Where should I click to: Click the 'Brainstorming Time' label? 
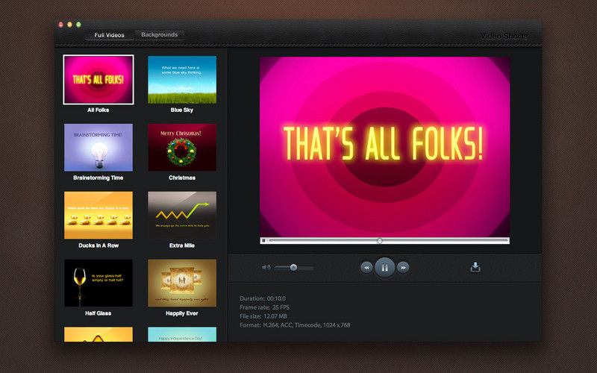coord(99,178)
